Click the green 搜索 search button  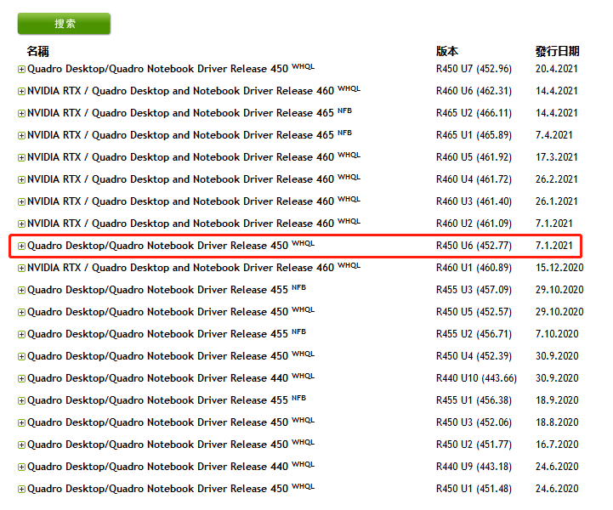coord(64,24)
